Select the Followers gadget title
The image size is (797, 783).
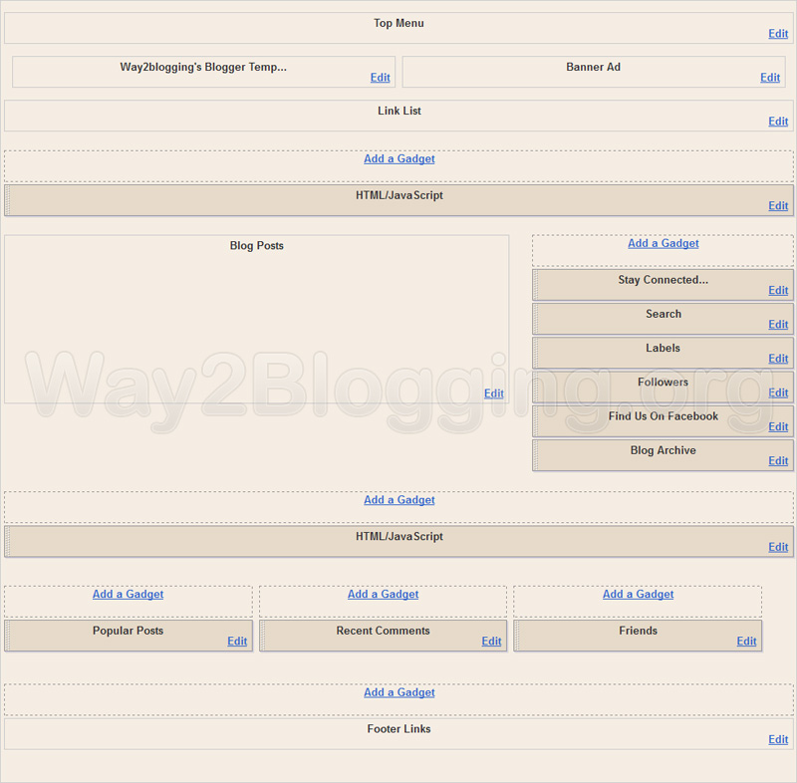(x=663, y=382)
